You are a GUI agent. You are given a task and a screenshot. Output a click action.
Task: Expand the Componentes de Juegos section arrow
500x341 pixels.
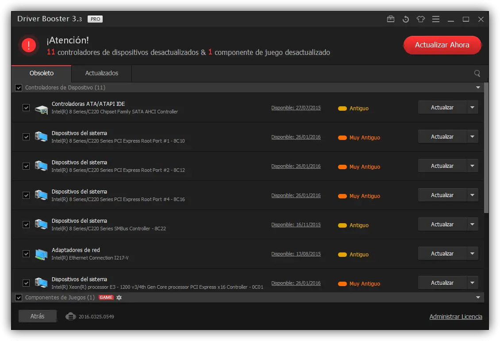pyautogui.click(x=478, y=298)
